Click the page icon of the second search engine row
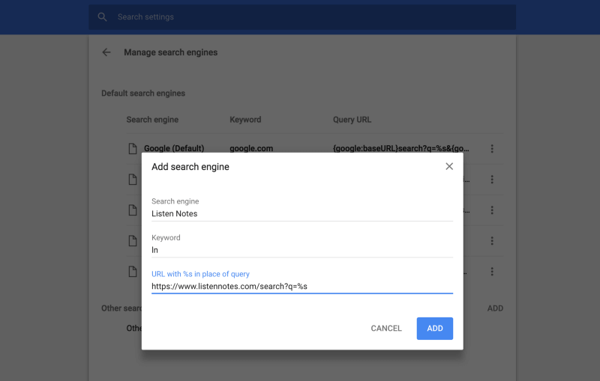This screenshot has width=600, height=381. (133, 180)
